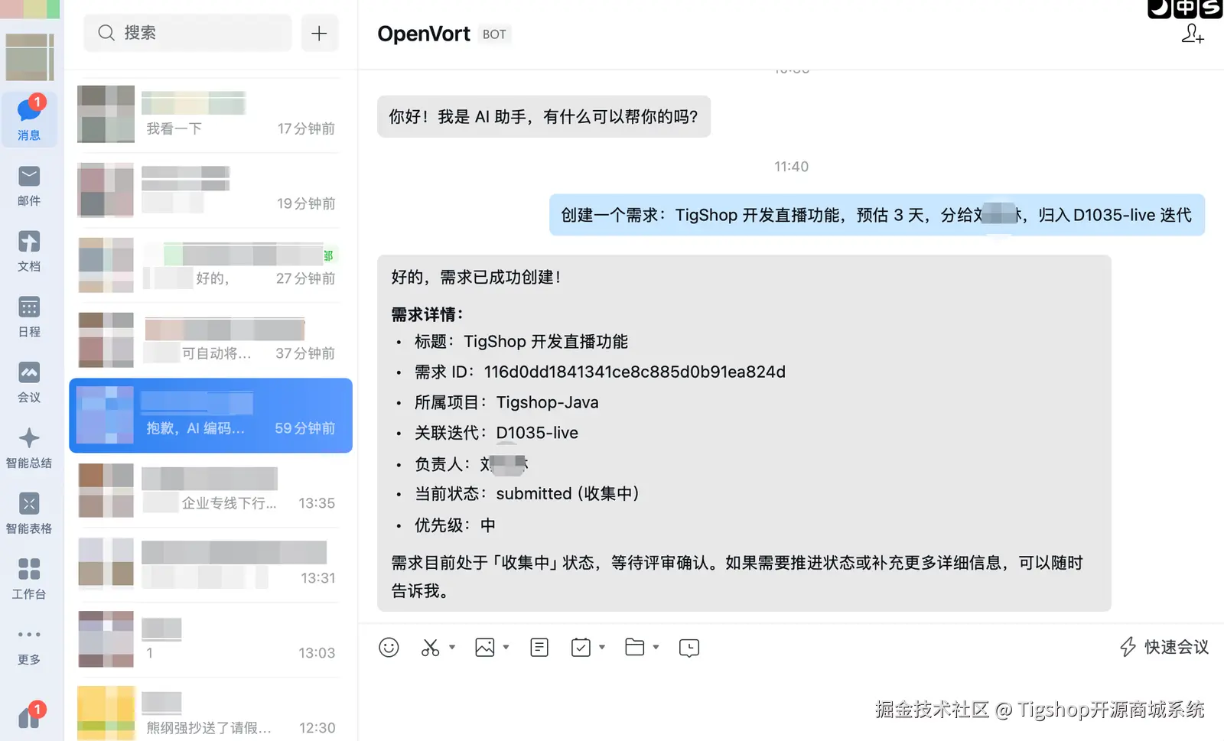The height and width of the screenshot is (741, 1224).
Task: Click the sent message about TigShop 直播功能
Action: (877, 215)
